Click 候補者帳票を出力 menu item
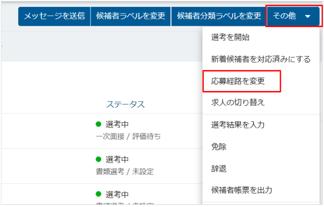The height and width of the screenshot is (207, 324). click(x=242, y=190)
